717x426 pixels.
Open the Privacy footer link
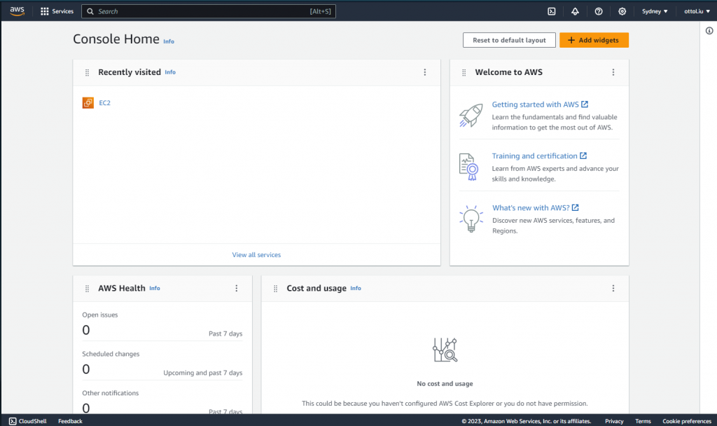pos(614,421)
